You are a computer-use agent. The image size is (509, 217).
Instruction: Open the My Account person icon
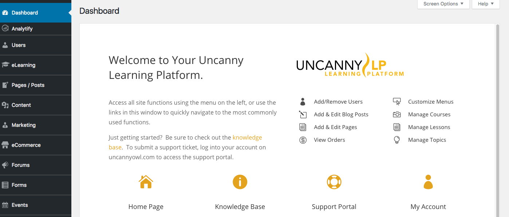[x=428, y=182]
